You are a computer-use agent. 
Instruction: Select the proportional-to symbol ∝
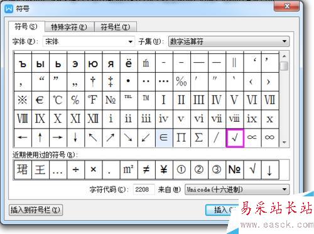click(252, 138)
